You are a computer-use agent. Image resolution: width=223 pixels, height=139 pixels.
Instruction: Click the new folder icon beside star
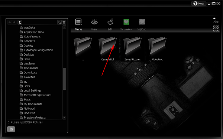59,22
